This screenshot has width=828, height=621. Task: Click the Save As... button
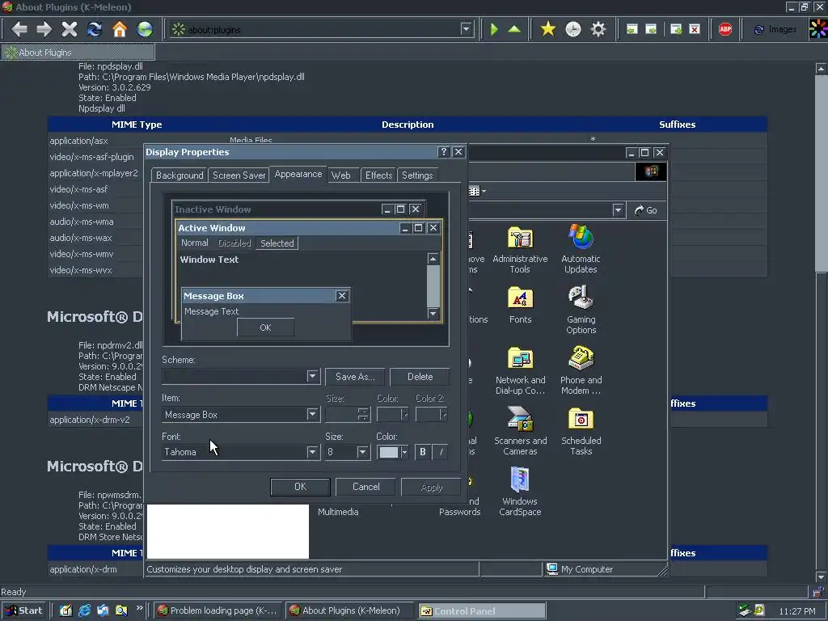click(x=355, y=377)
